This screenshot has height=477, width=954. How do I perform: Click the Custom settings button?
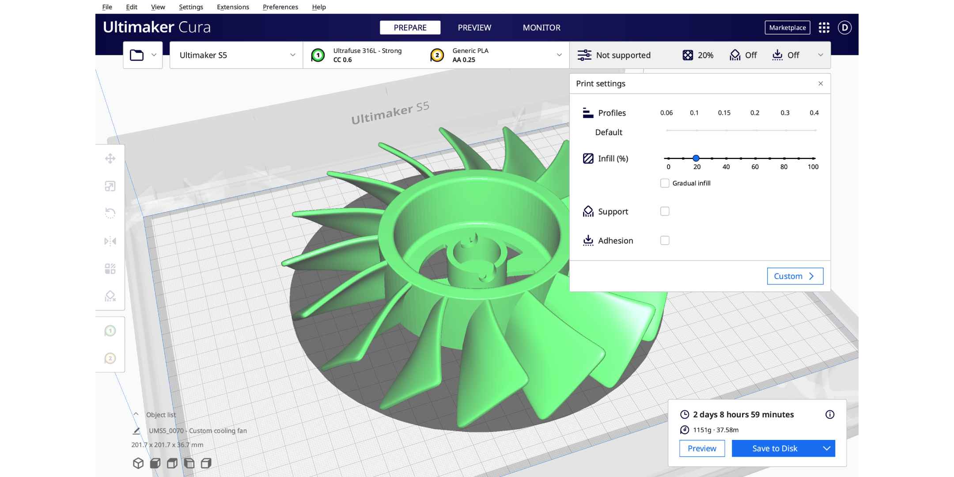coord(795,276)
